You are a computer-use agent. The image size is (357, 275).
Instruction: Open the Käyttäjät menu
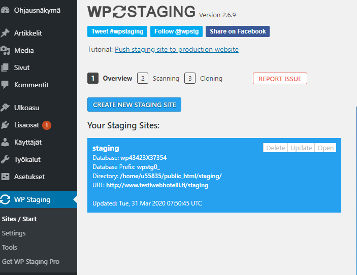tap(28, 142)
